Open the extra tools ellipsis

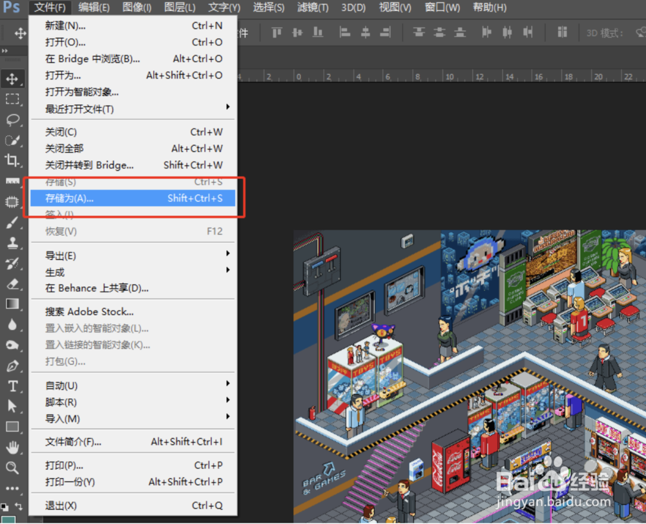point(12,488)
